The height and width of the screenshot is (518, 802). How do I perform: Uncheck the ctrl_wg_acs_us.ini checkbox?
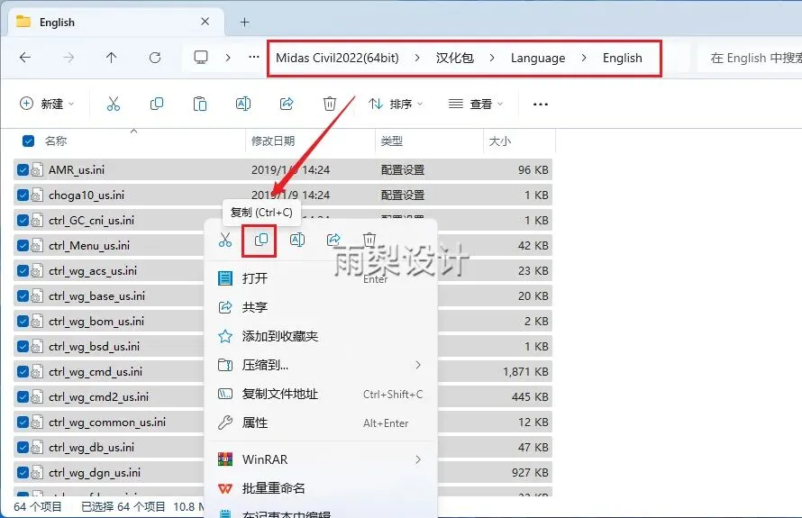coord(23,270)
